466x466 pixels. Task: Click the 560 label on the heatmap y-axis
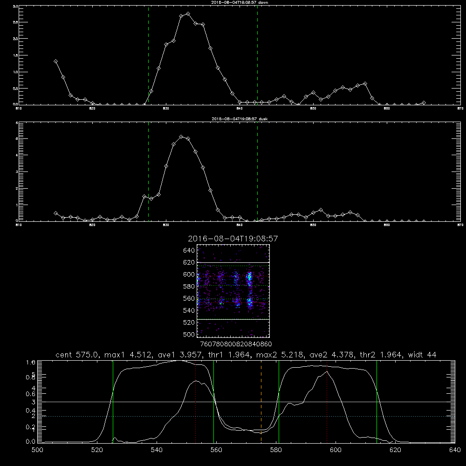click(x=189, y=298)
